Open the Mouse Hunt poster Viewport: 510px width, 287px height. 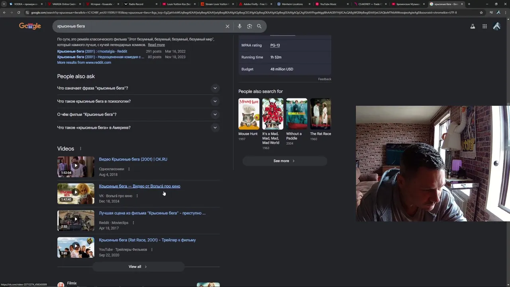click(249, 114)
